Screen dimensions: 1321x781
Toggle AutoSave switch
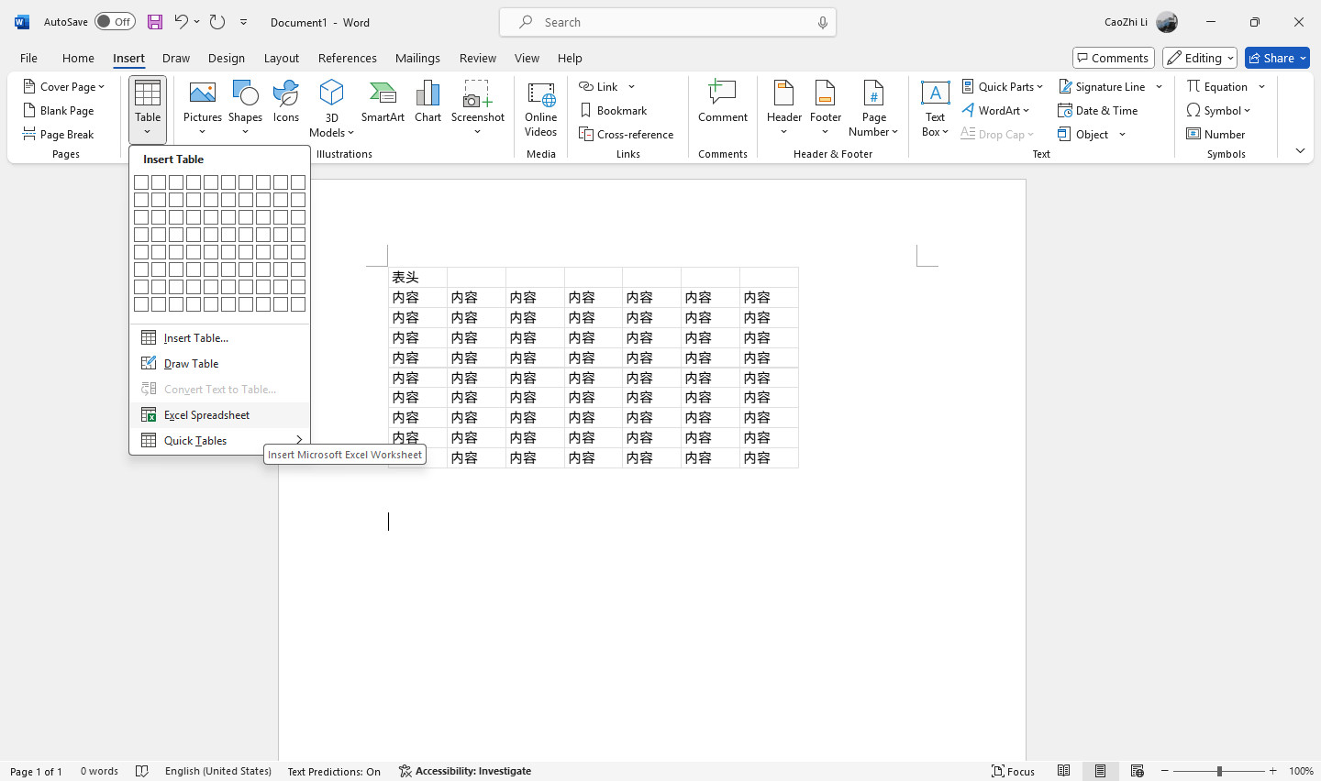point(115,22)
